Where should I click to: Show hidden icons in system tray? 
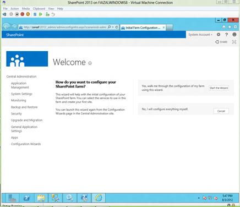[199, 198]
